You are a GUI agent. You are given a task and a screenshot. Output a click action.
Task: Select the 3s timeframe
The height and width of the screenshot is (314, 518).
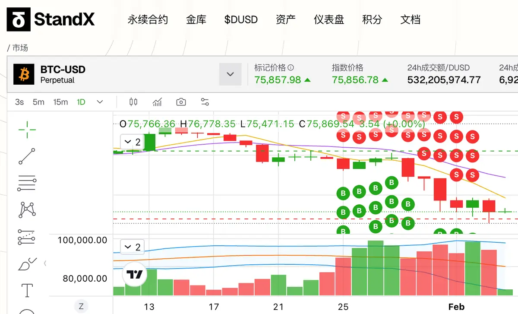pos(19,102)
